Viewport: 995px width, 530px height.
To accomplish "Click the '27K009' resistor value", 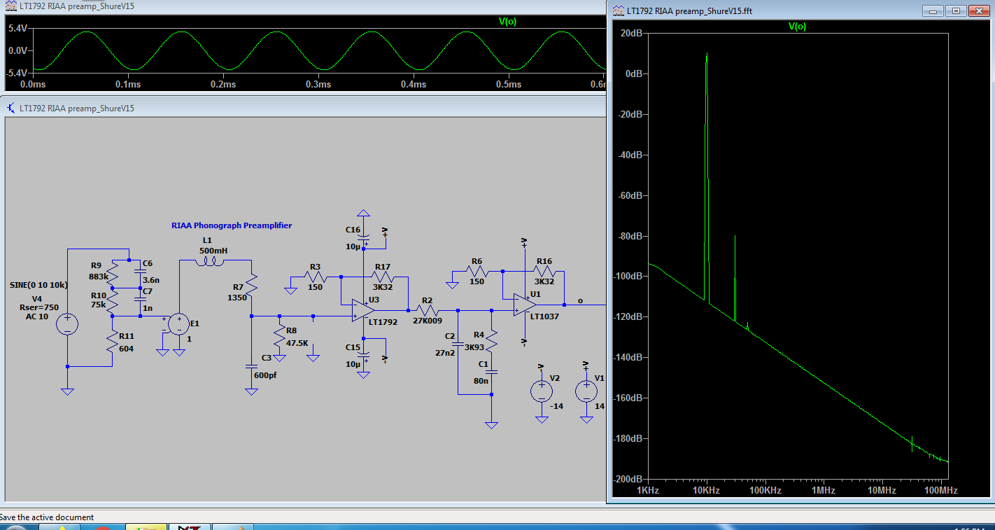I will click(428, 321).
